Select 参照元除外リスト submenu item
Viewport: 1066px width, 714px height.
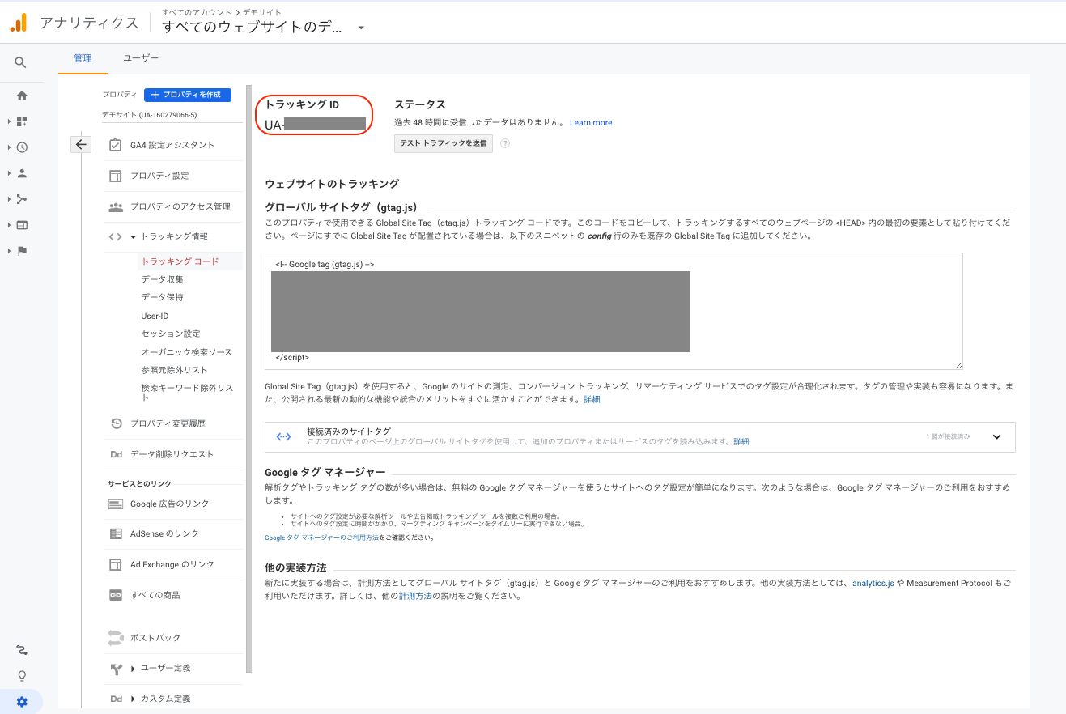[174, 370]
